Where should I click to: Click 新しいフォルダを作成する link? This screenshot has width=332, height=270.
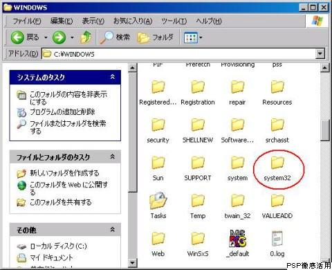[64, 173]
